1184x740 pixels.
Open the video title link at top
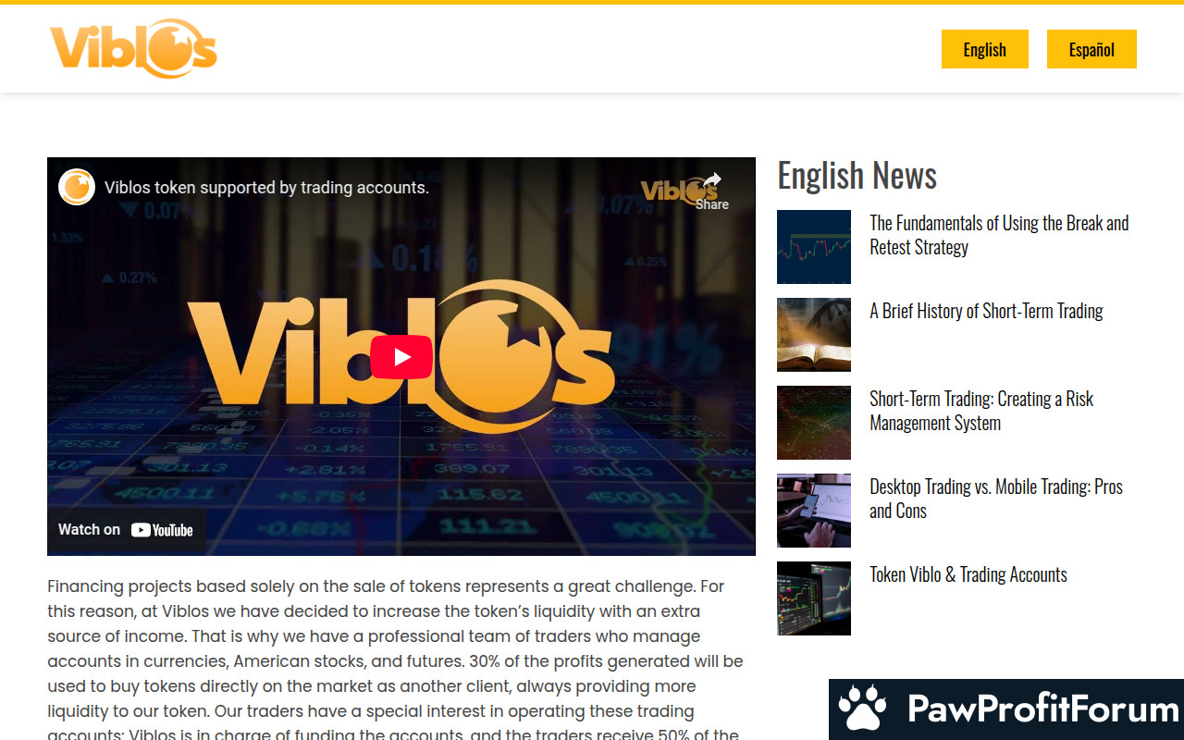(266, 188)
